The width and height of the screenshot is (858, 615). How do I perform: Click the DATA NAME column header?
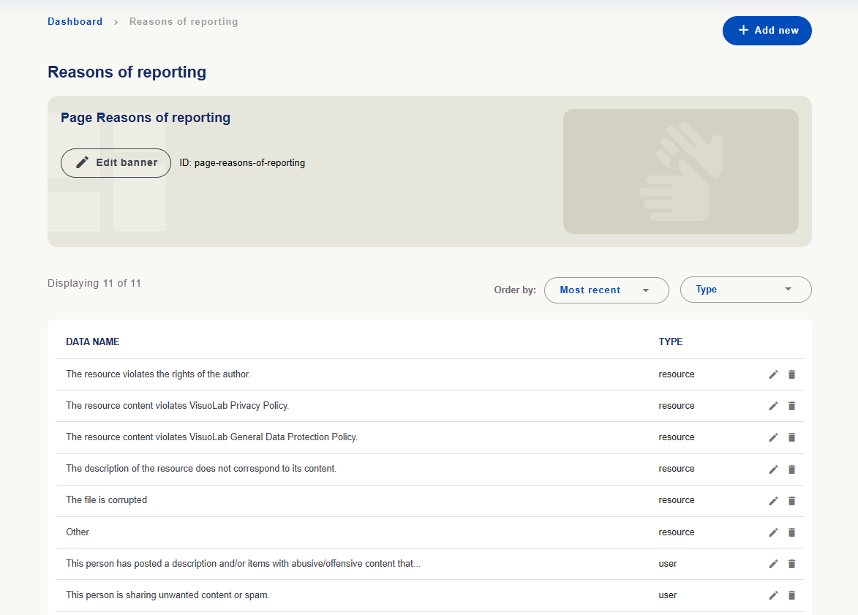click(92, 342)
